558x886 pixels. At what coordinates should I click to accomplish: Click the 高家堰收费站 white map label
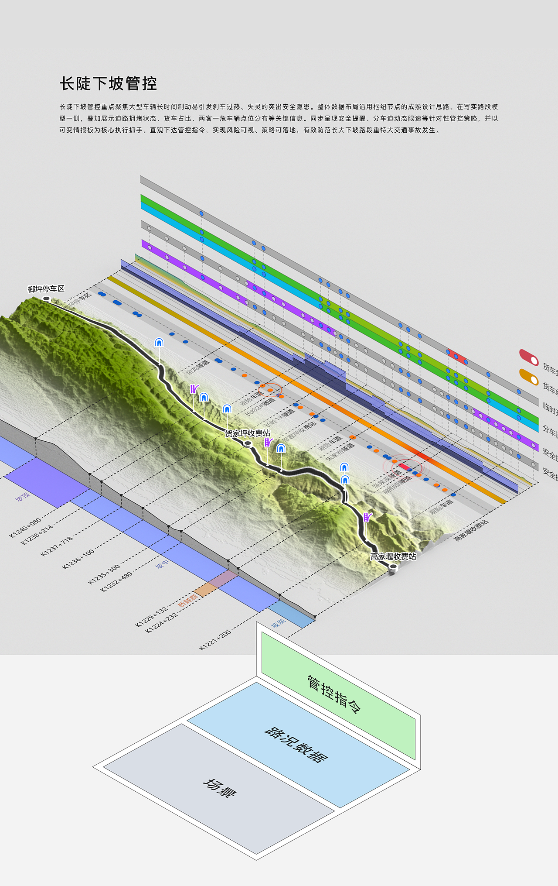click(393, 556)
